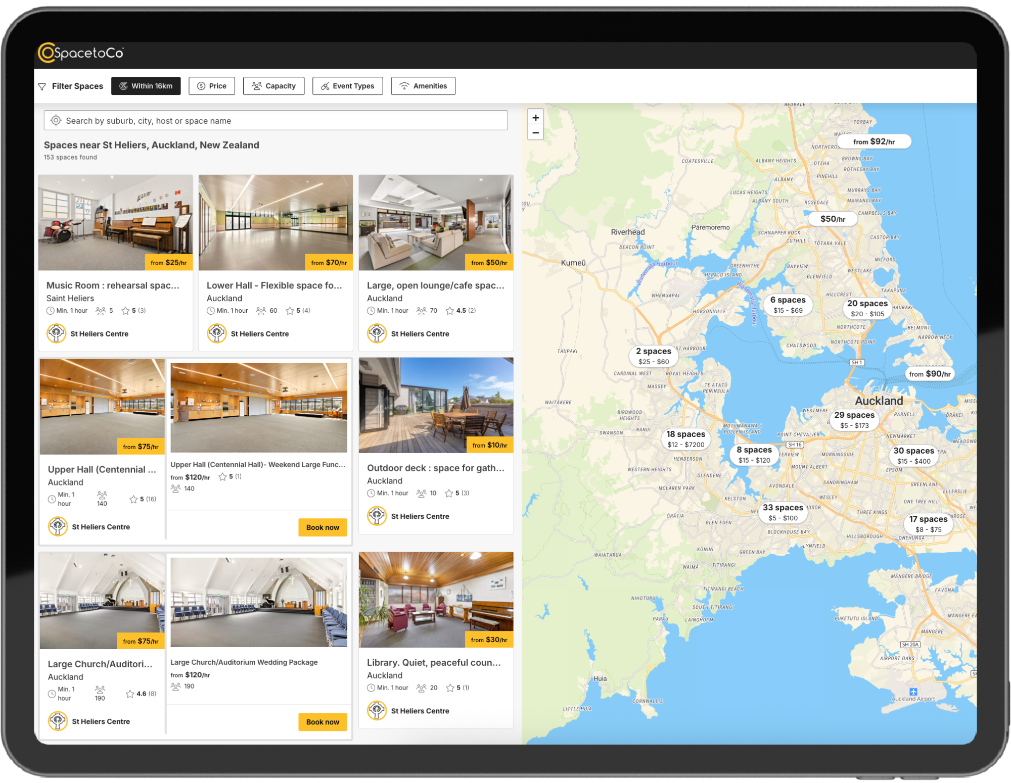The width and height of the screenshot is (1011, 783).
Task: Click the location target icon in search box
Action: tap(56, 121)
